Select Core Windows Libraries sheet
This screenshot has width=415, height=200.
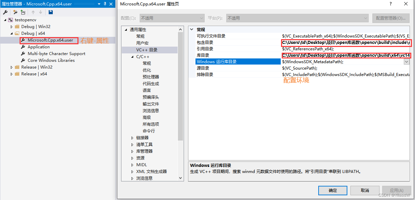tap(51, 60)
